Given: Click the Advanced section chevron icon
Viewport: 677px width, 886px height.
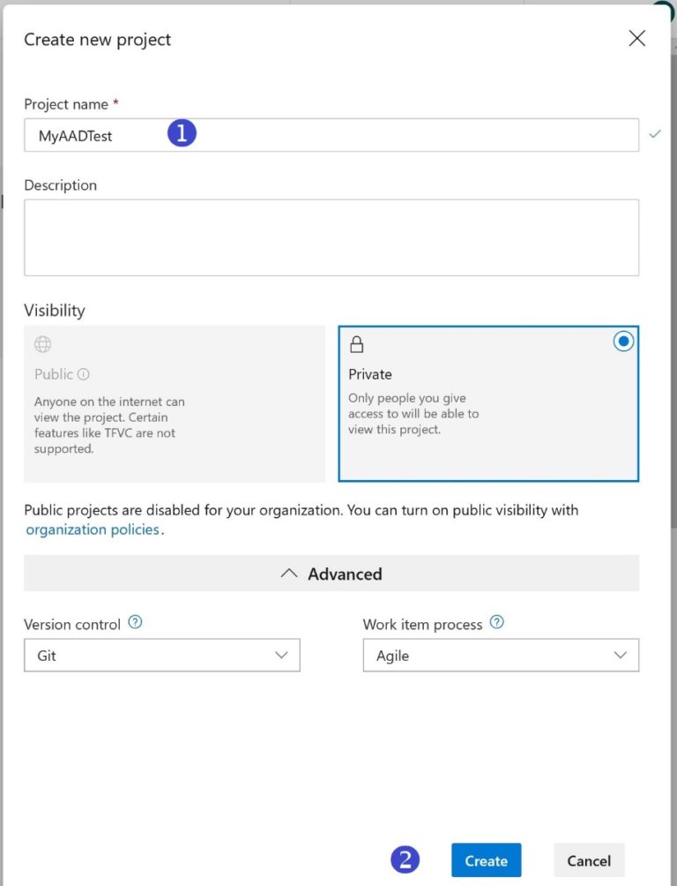Looking at the screenshot, I should [x=288, y=574].
